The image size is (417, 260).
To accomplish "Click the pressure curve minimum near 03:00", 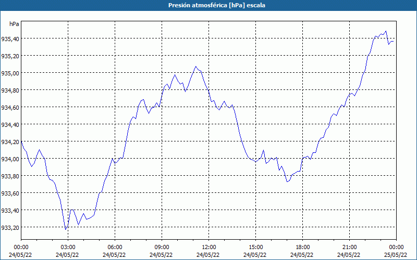I will point(66,229).
